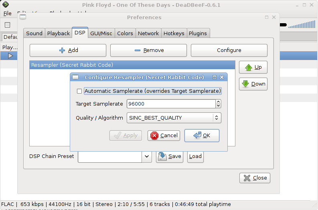
Task: Open the GUI/Misc tab
Action: coord(101,33)
